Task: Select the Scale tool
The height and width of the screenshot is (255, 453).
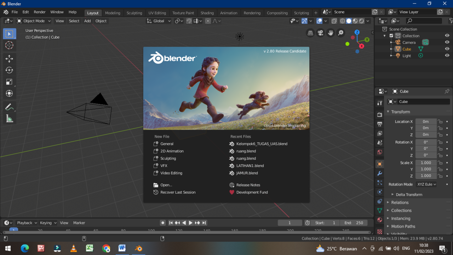Action: 10,82
